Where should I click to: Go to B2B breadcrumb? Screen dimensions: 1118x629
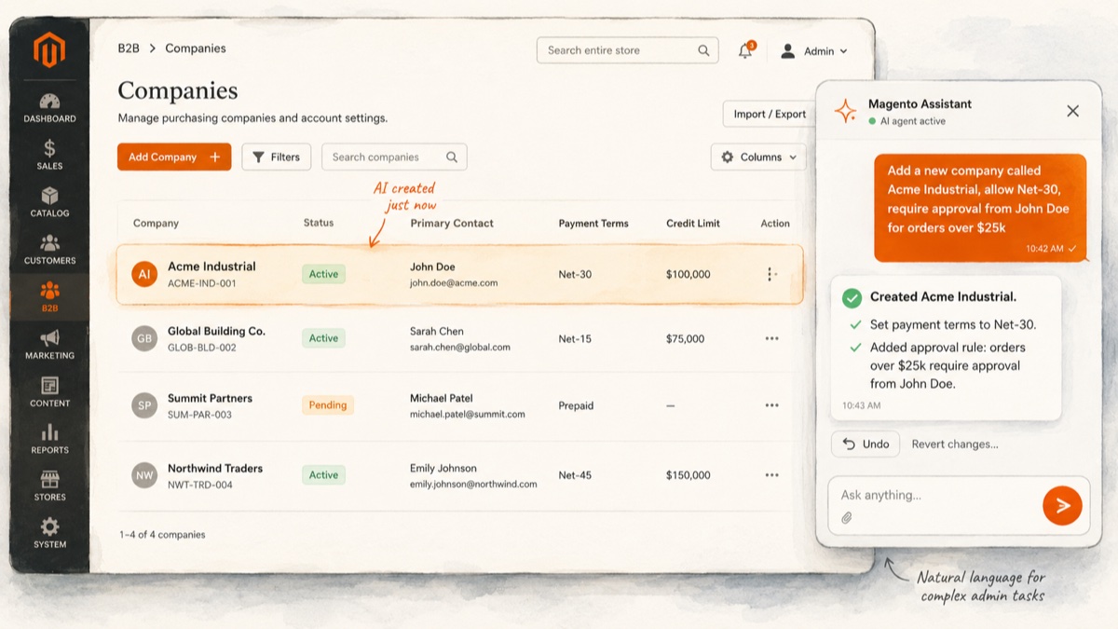point(129,48)
